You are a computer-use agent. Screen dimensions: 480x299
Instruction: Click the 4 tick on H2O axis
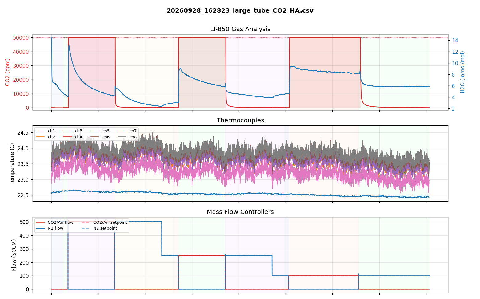[453, 97]
